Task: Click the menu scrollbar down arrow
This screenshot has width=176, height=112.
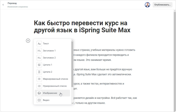Action: [72, 103]
